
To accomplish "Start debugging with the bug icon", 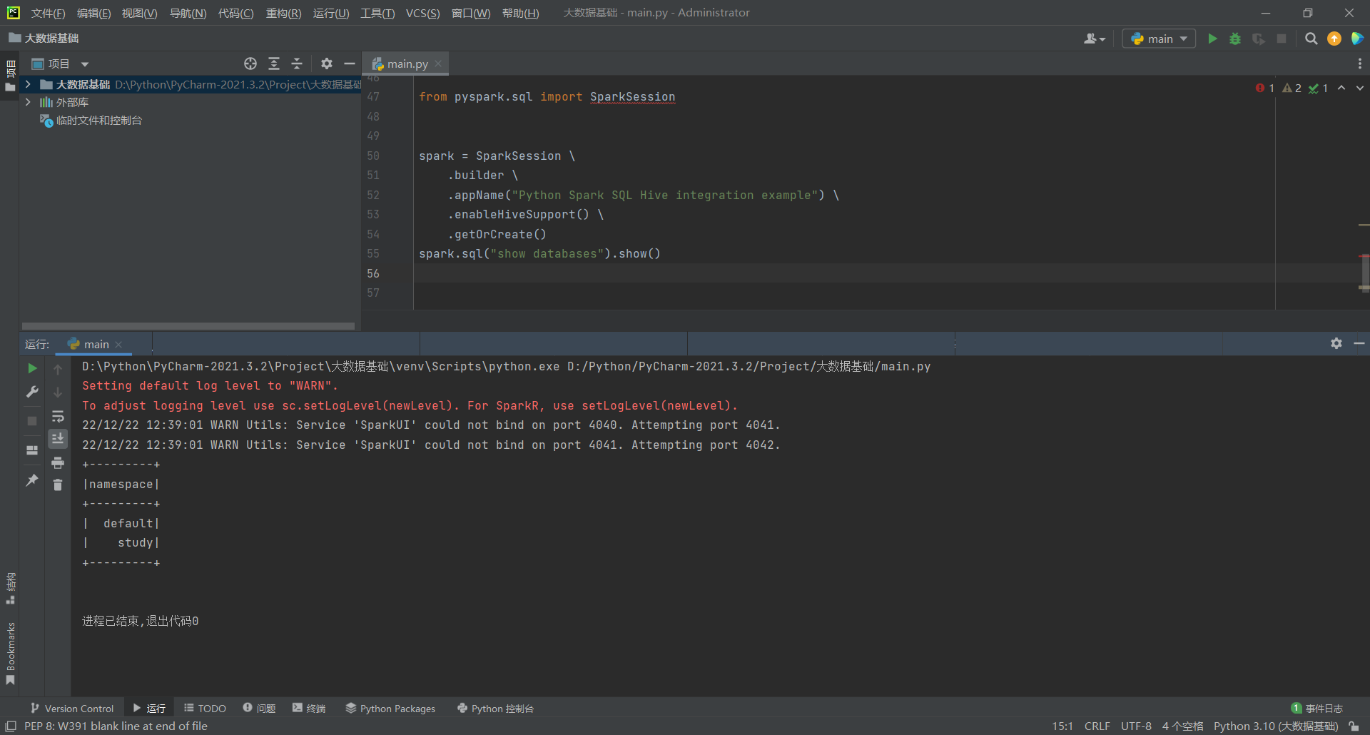I will coord(1235,39).
